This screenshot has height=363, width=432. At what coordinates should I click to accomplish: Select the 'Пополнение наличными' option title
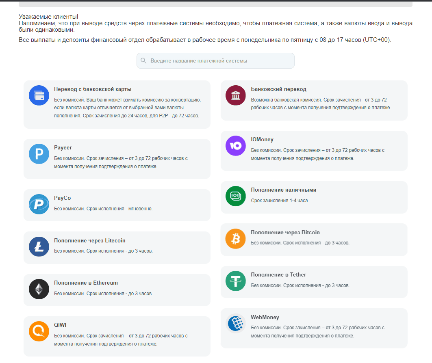[284, 190]
